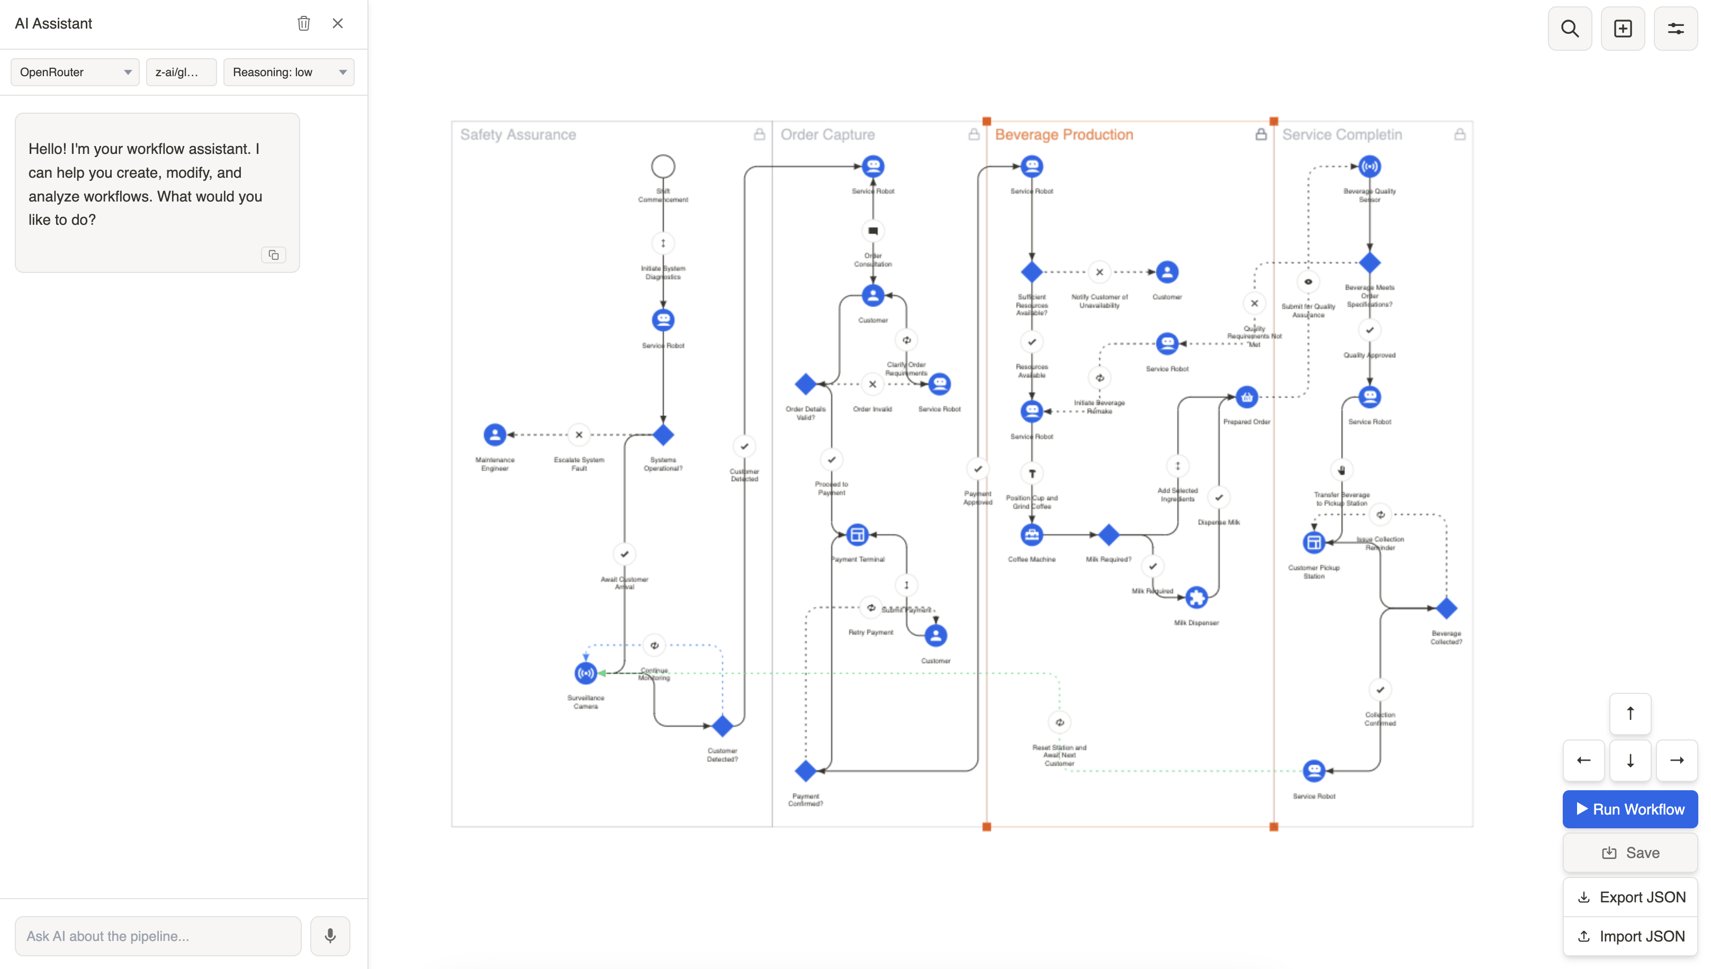Select the Beverage Quality Sensor node
This screenshot has height=969, width=1711.
[1370, 167]
